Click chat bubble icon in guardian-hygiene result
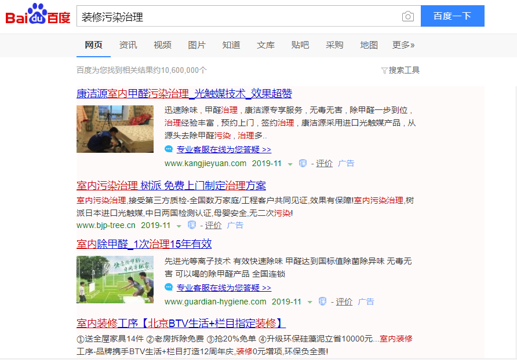This screenshot has width=517, height=360. tap(169, 288)
